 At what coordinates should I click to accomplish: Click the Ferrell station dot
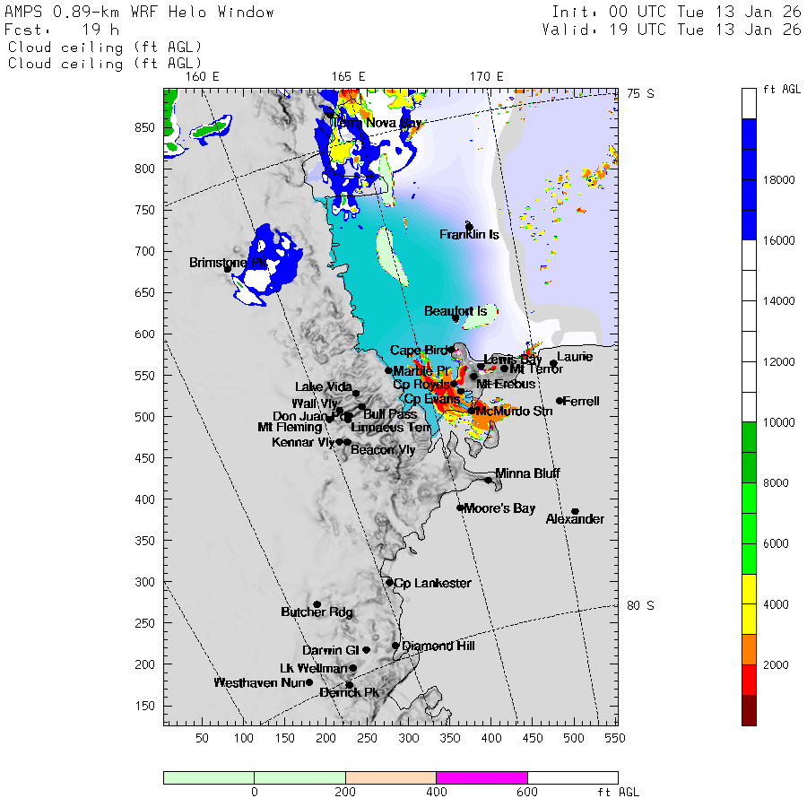560,401
